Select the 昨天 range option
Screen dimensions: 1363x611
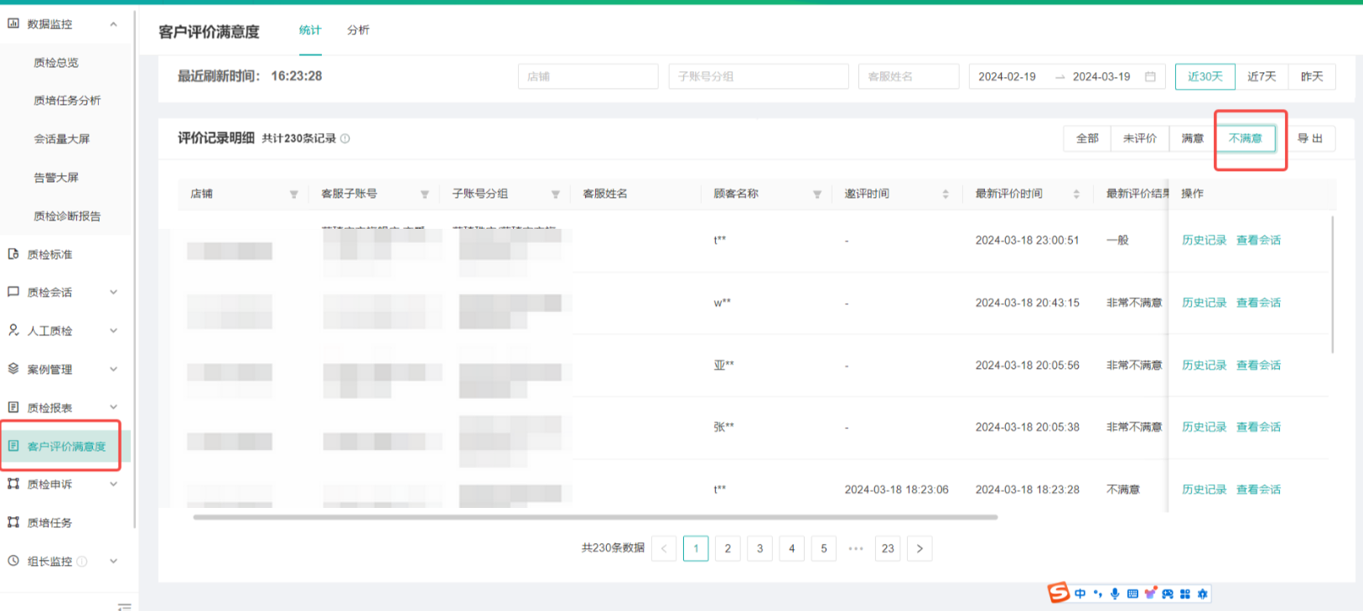click(x=1312, y=76)
